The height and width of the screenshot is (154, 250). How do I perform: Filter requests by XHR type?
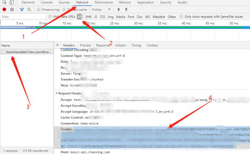pos(88,17)
